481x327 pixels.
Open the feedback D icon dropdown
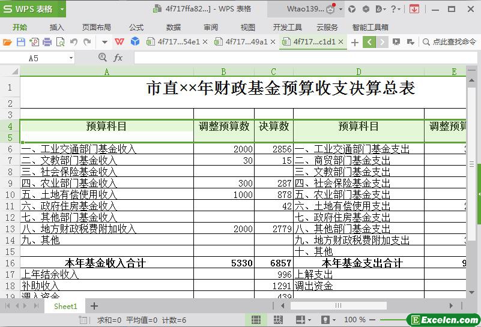381,10
